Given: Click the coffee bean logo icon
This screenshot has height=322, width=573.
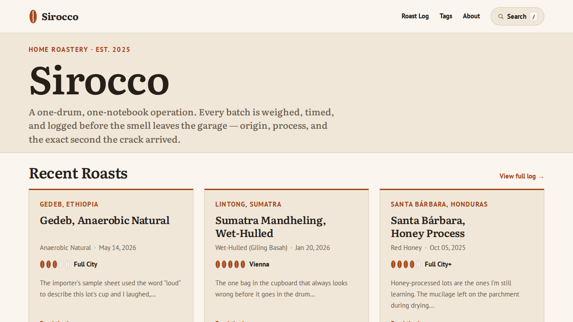Looking at the screenshot, I should point(33,17).
